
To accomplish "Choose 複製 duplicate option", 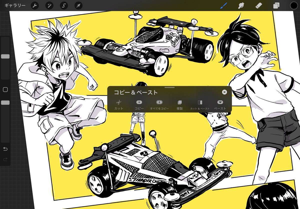I will click(180, 105).
